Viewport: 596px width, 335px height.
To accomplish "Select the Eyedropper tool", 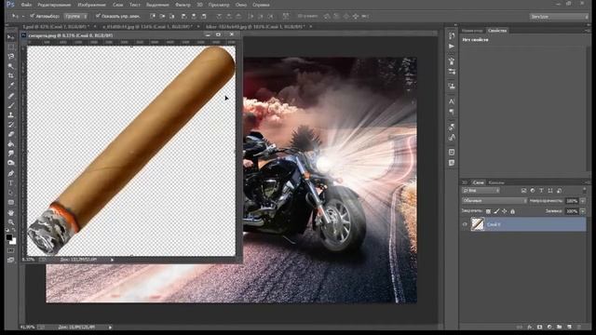I will click(x=10, y=86).
